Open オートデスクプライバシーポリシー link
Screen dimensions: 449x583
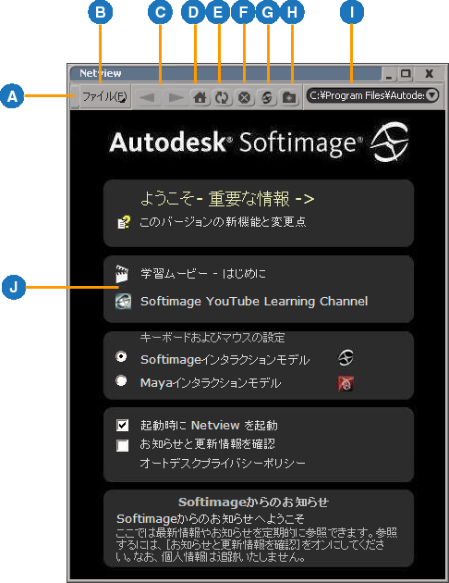click(223, 464)
